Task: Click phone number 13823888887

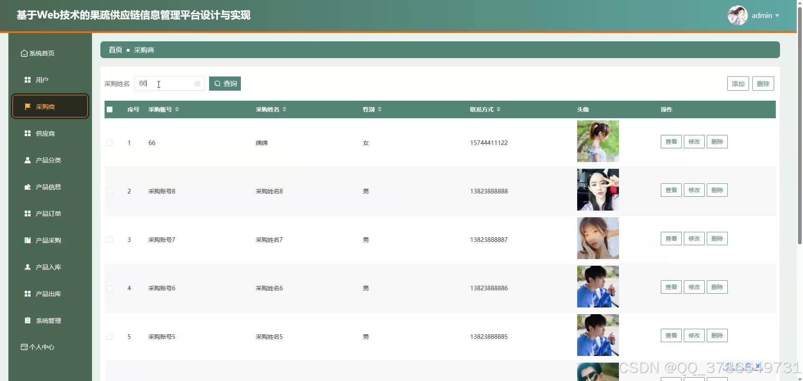Action: coord(489,240)
